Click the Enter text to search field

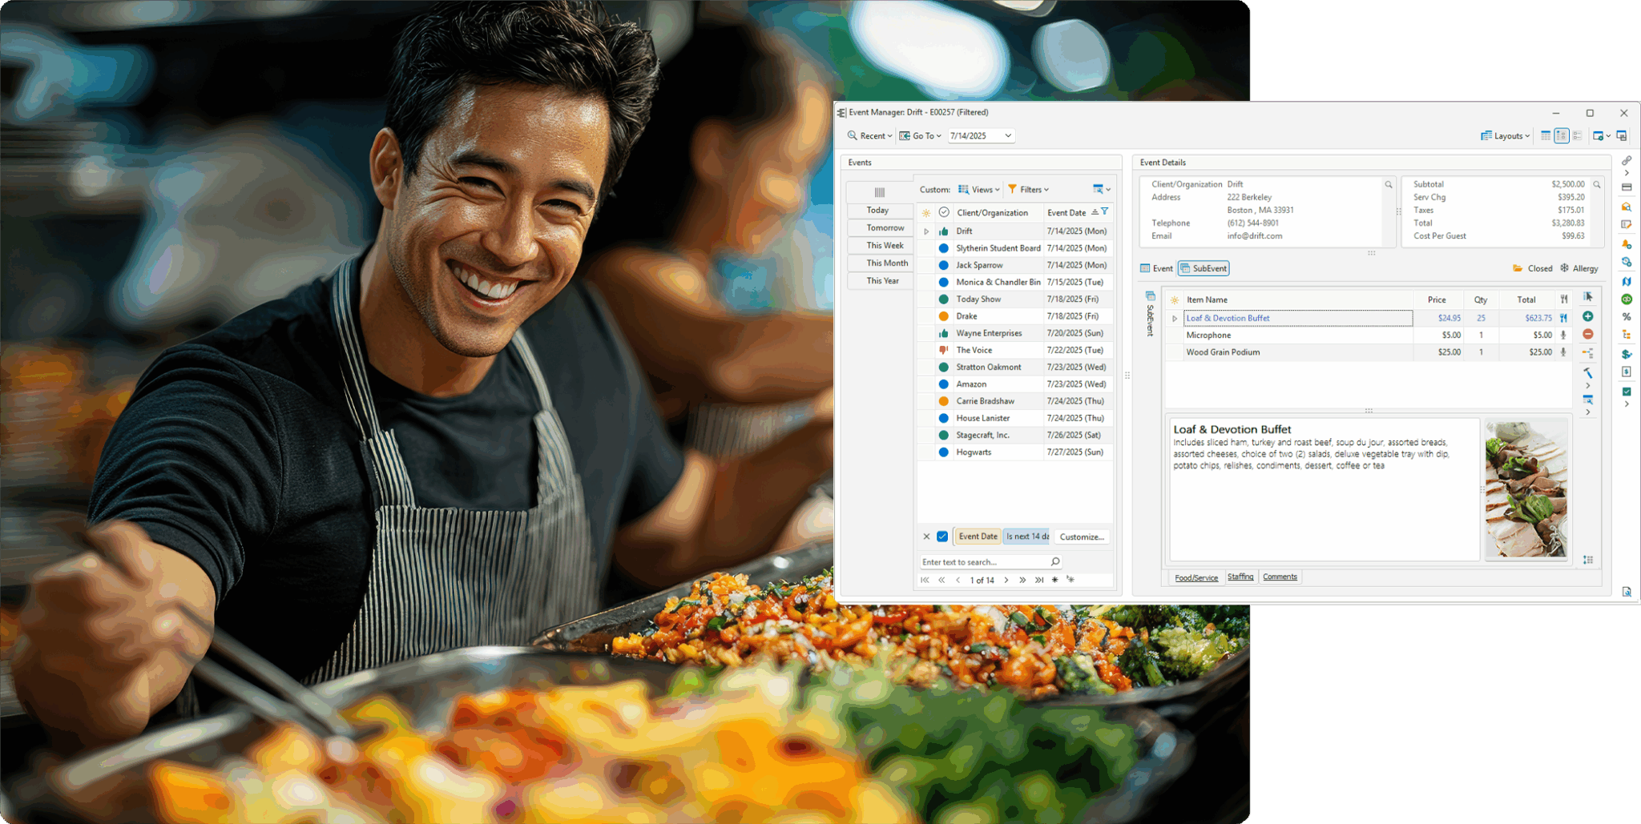coord(986,561)
